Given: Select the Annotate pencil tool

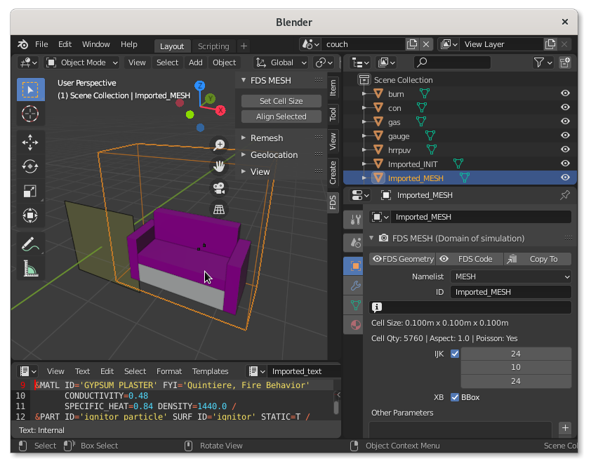Looking at the screenshot, I should click(x=30, y=244).
